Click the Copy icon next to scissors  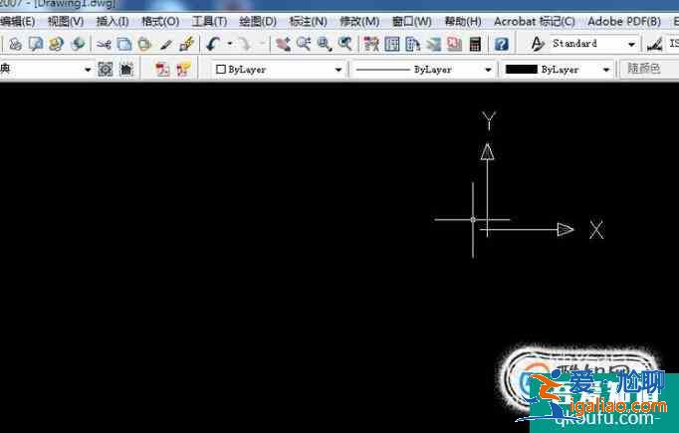pos(123,44)
